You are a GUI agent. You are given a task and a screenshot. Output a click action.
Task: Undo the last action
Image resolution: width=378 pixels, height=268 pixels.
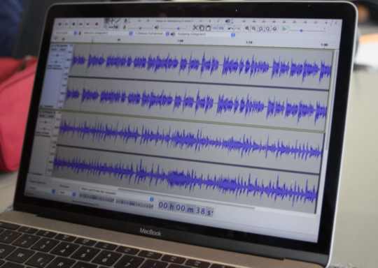click(x=230, y=29)
